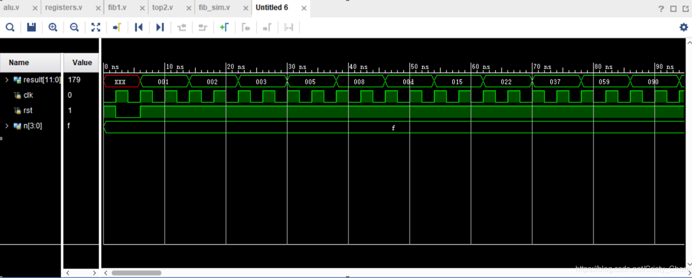Screen dimensions: 692x278
Task: Click the Name column header
Action: click(x=31, y=62)
